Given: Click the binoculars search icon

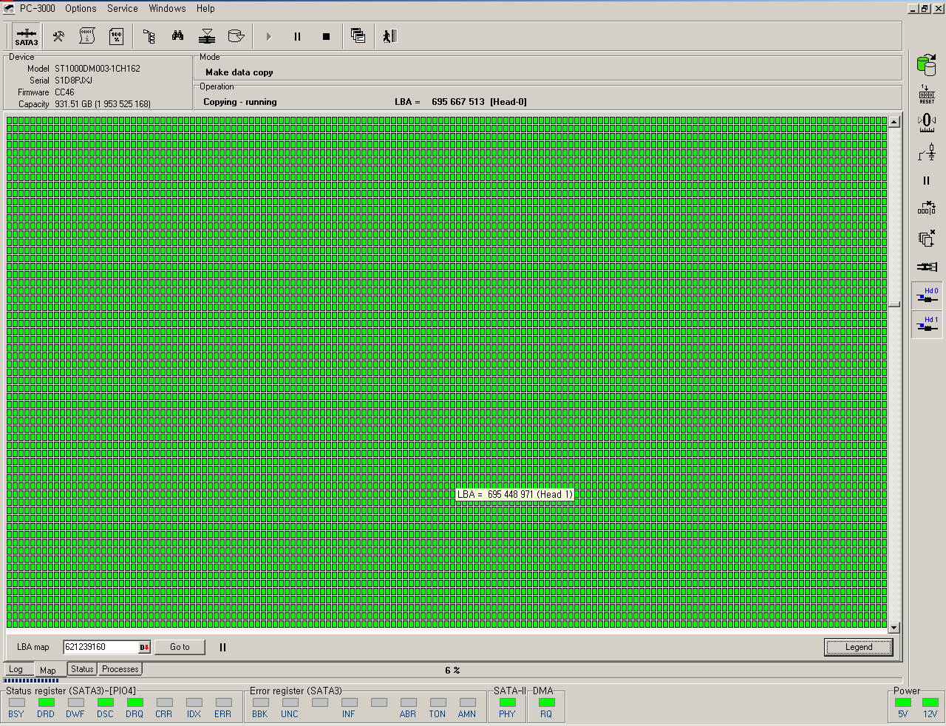Looking at the screenshot, I should pos(177,36).
